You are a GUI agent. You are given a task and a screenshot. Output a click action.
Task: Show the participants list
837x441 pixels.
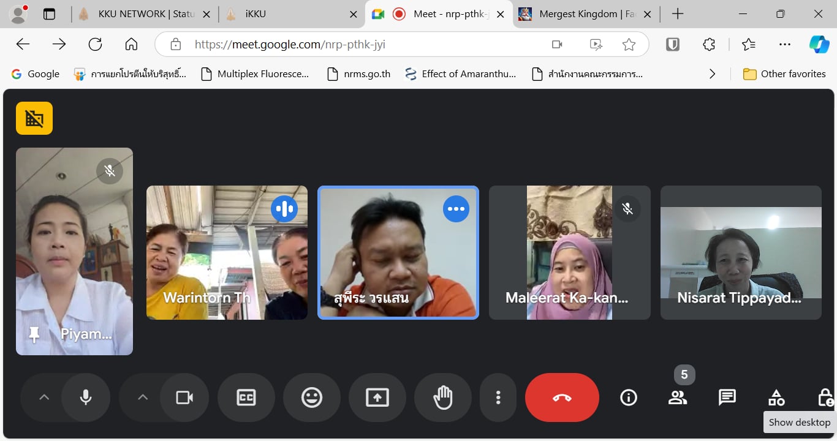[677, 398]
